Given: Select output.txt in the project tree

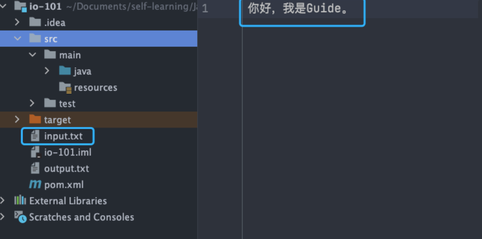Looking at the screenshot, I should pyautogui.click(x=66, y=168).
